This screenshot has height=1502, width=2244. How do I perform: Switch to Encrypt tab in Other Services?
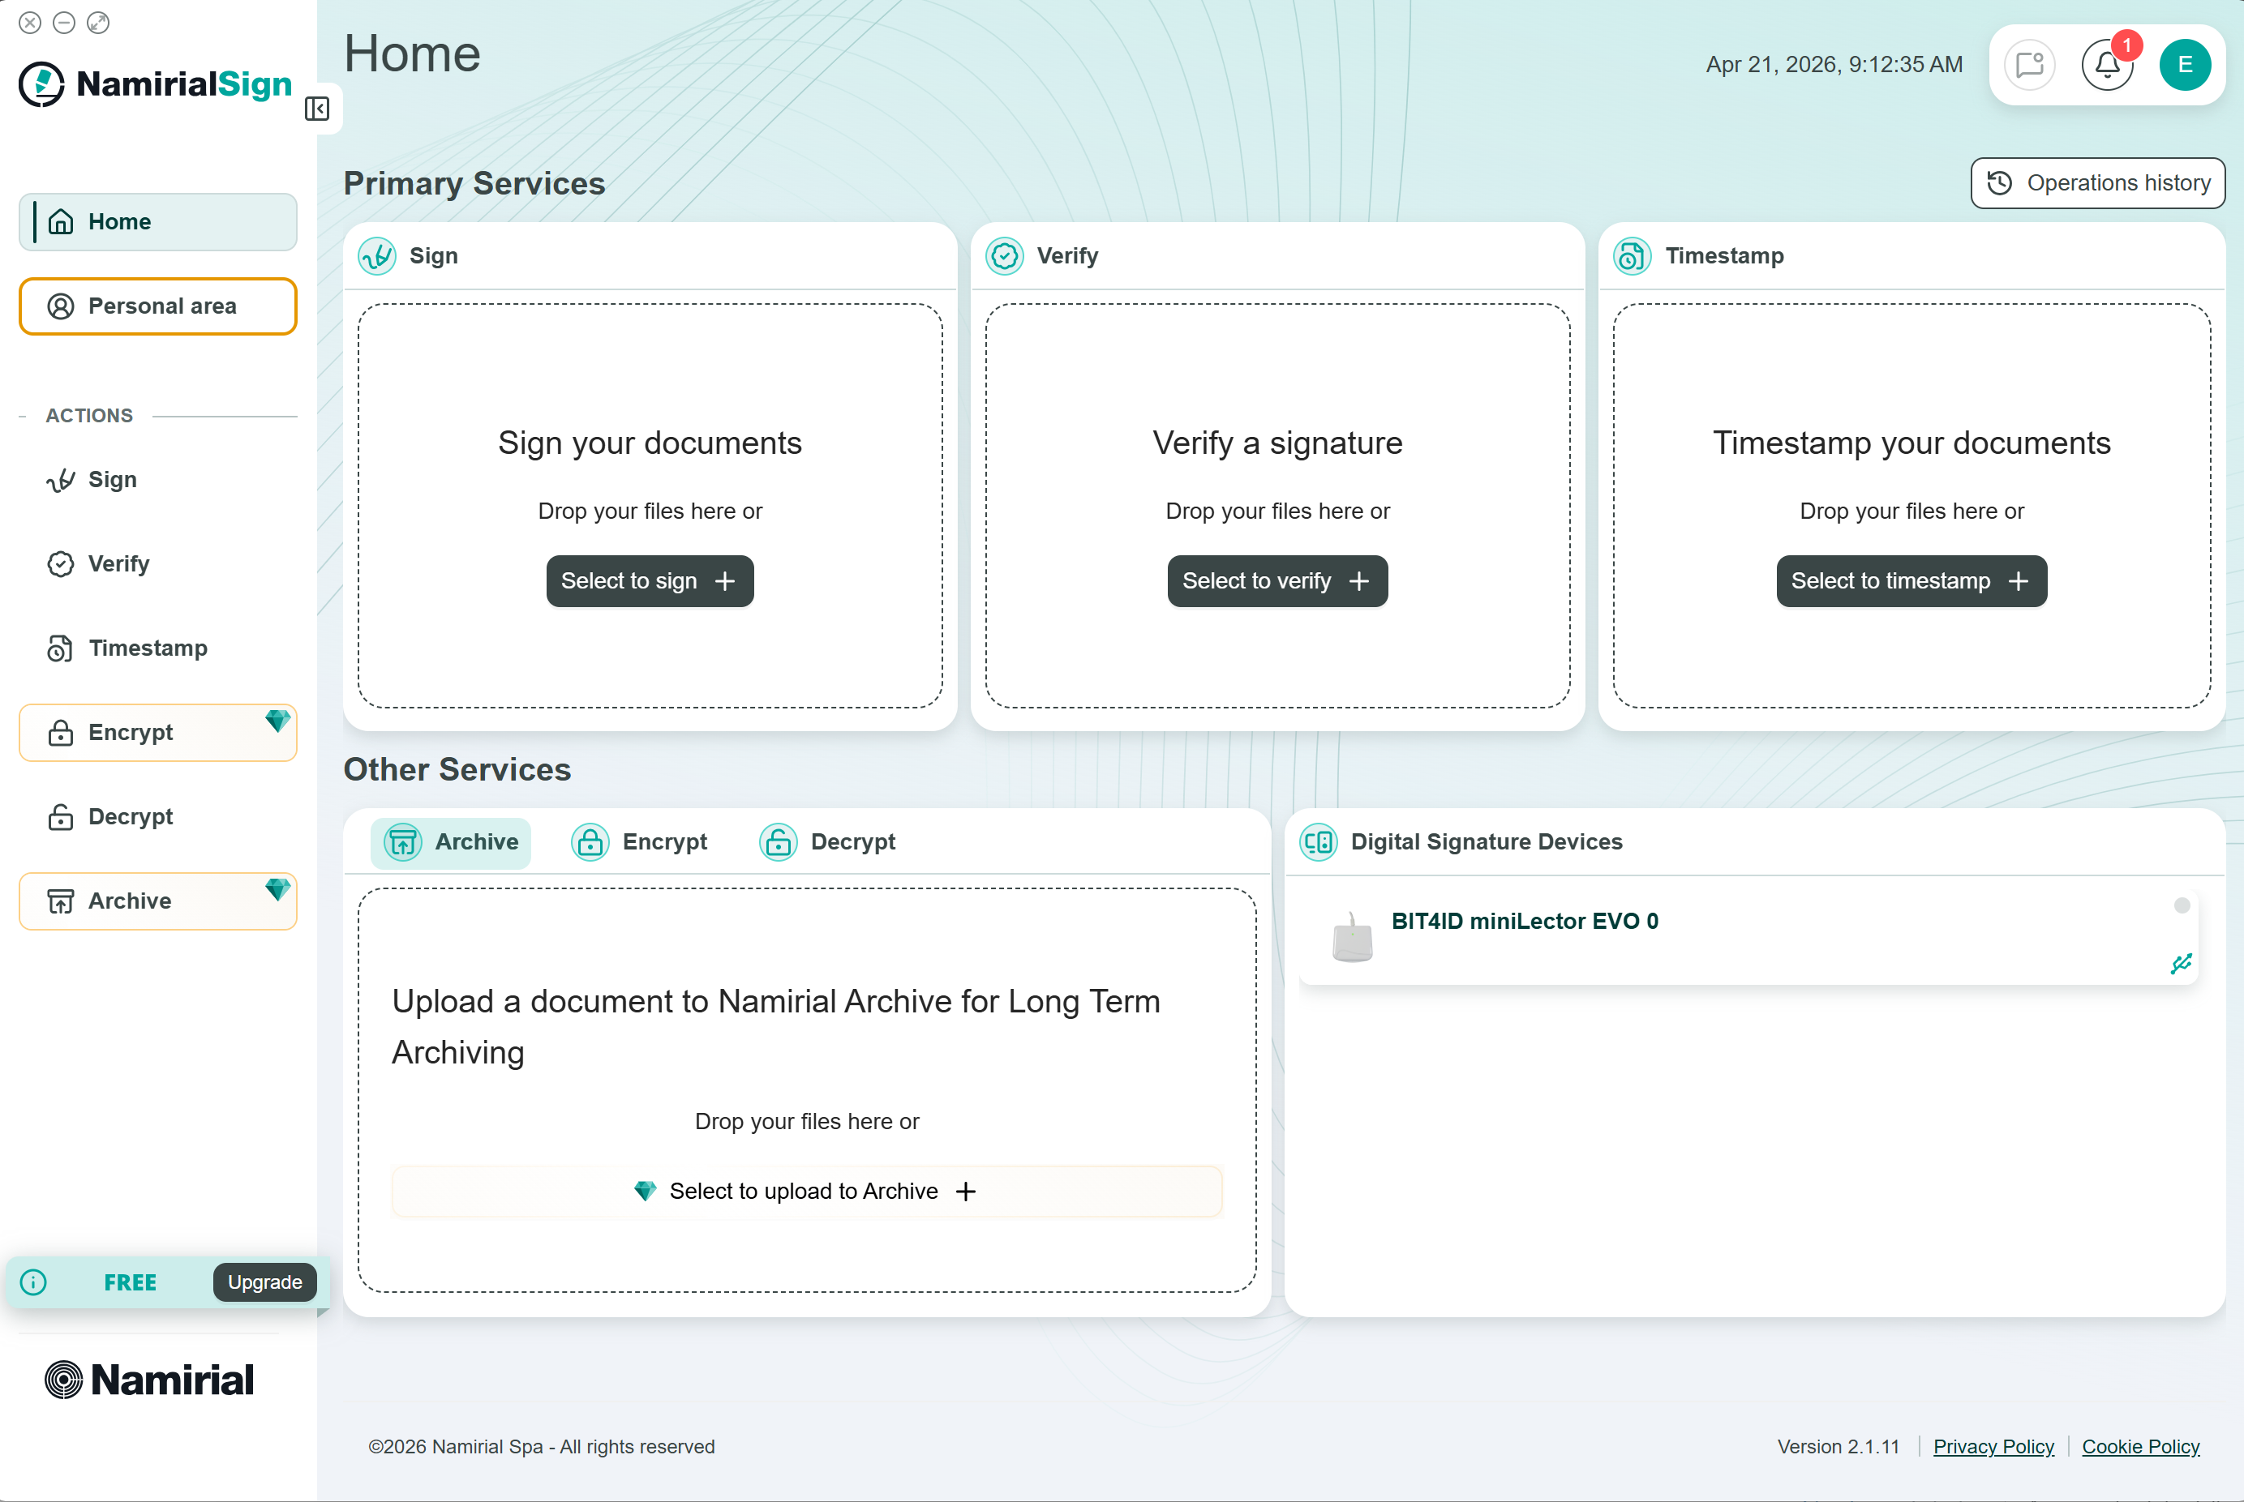point(640,842)
